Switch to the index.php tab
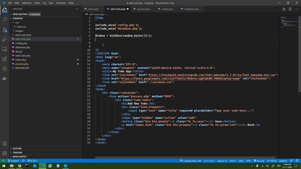The image size is (301, 169). tap(93, 9)
